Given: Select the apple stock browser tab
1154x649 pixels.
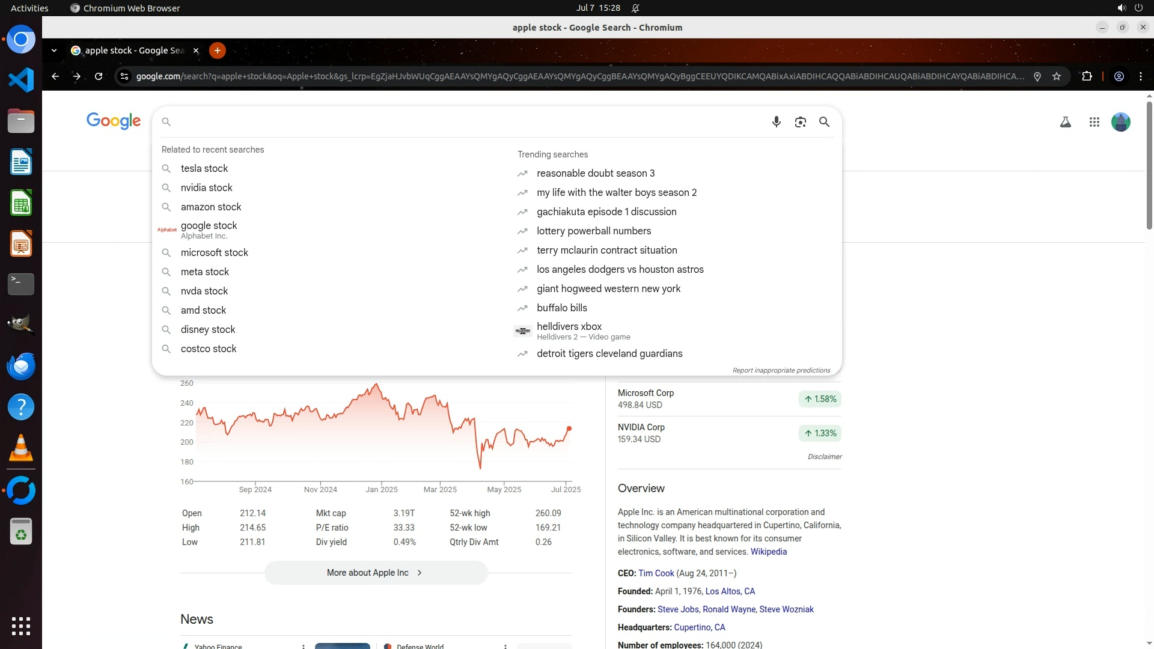Looking at the screenshot, I should click(134, 50).
